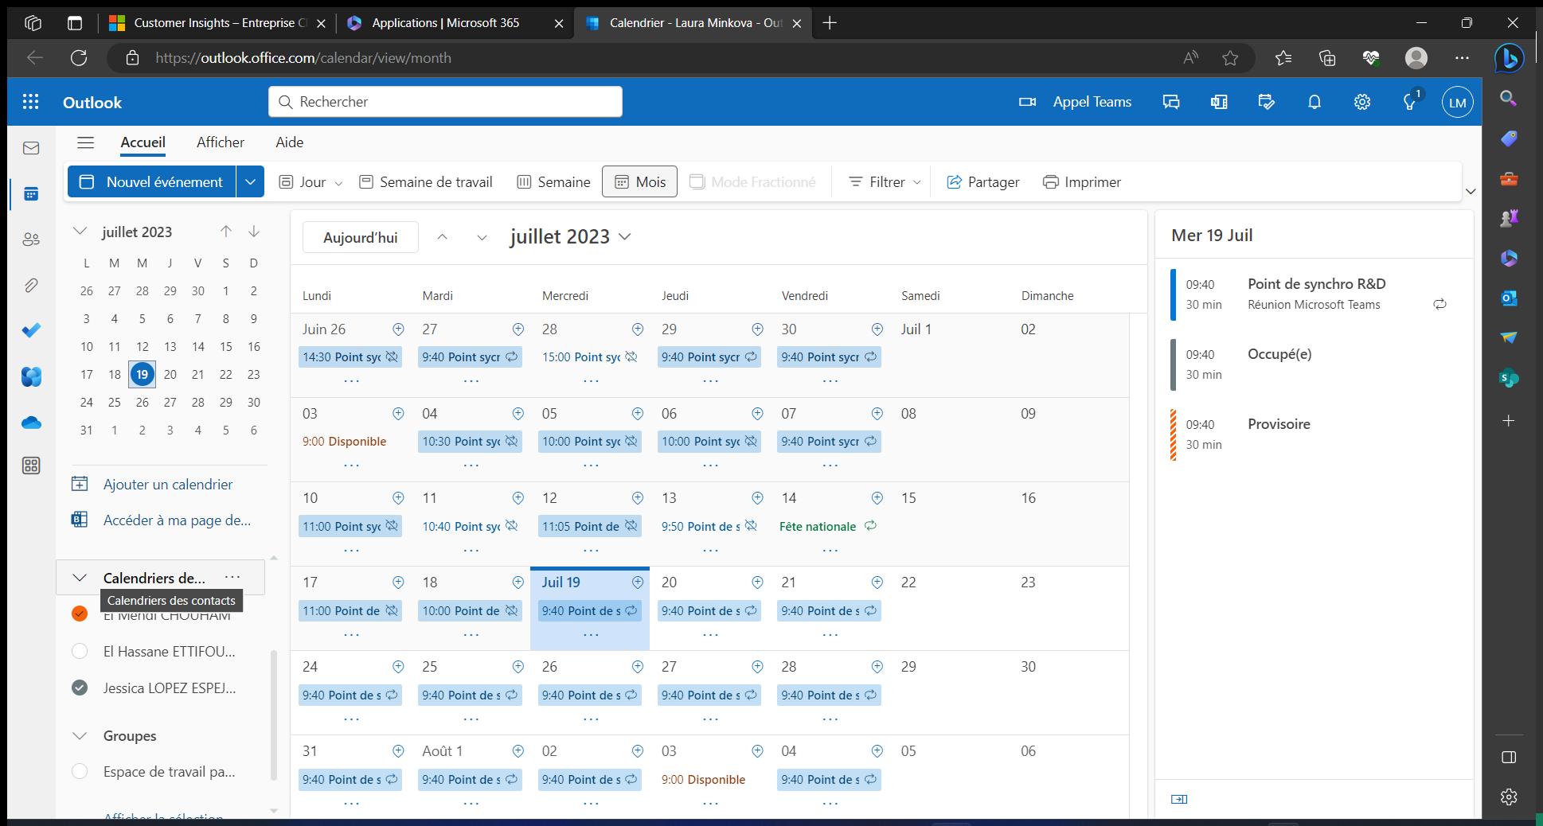
Task: Open Files attachments paperclip icon
Action: 31,285
